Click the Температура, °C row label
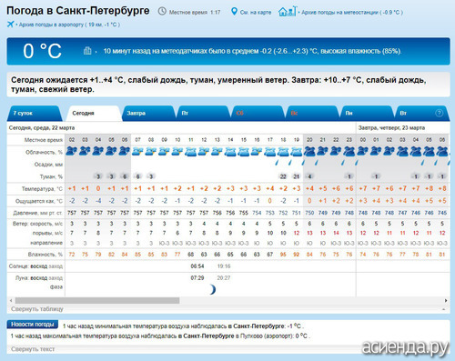 pos(42,189)
